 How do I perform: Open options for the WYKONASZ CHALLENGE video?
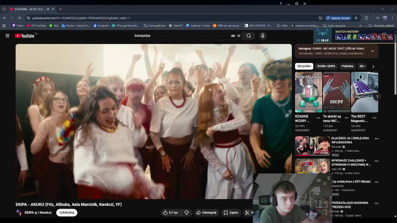click(x=377, y=161)
